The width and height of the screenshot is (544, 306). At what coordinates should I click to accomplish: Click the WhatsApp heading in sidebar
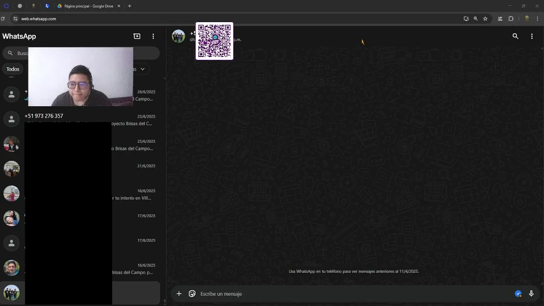[x=19, y=36]
